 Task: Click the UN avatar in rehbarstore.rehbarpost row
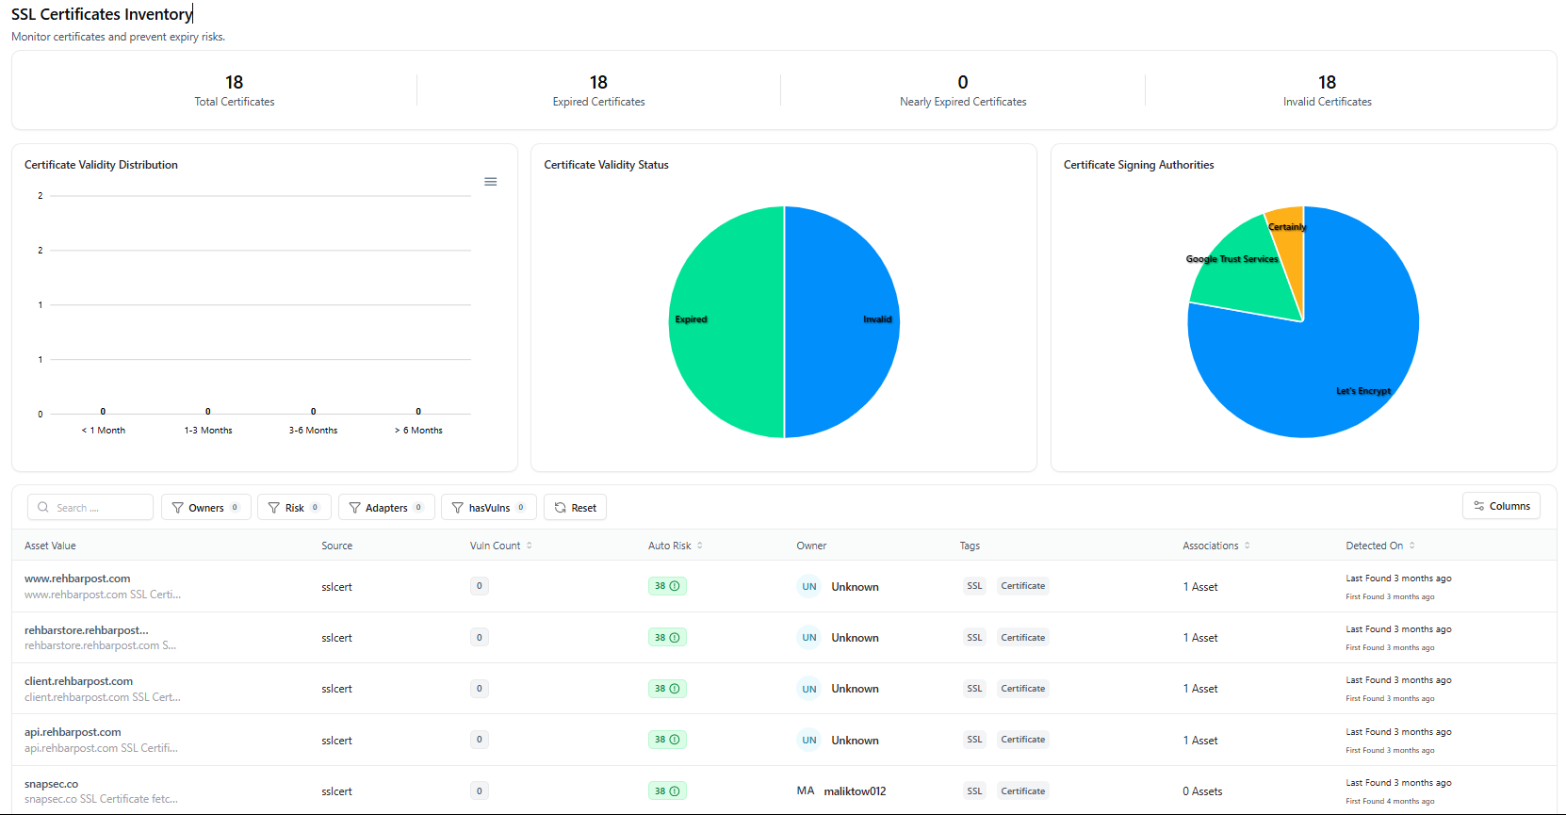pyautogui.click(x=808, y=638)
